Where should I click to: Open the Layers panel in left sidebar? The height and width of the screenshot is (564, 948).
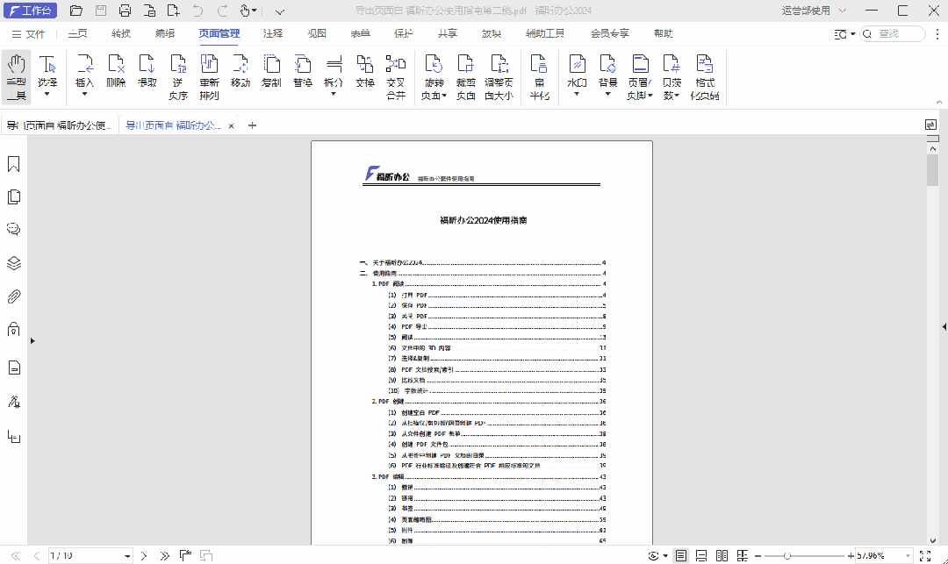14,263
